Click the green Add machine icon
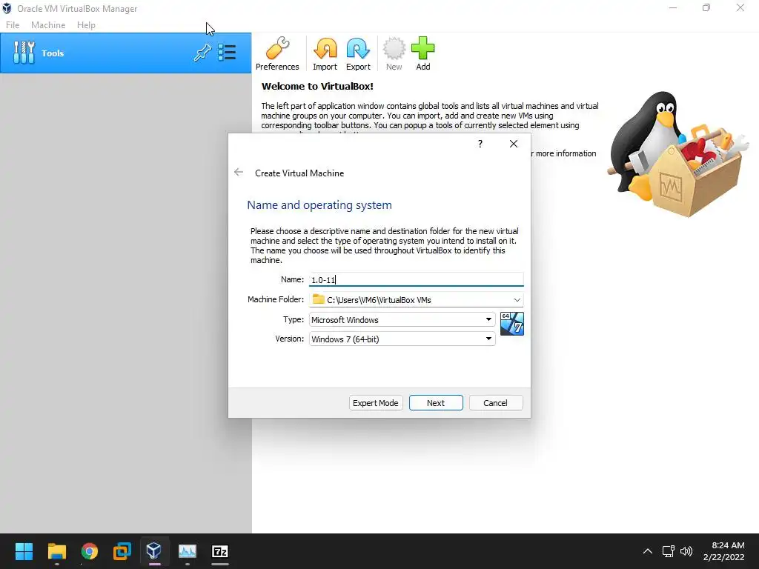Screen dimensions: 759x569 pyautogui.click(x=423, y=53)
